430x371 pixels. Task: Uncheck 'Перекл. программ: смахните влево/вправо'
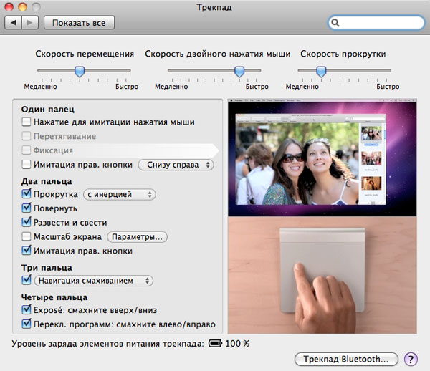27,324
